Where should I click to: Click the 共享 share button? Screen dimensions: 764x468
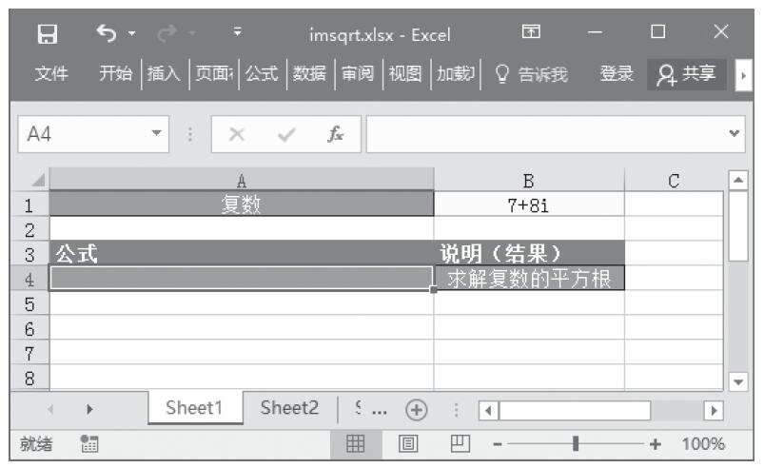point(685,74)
